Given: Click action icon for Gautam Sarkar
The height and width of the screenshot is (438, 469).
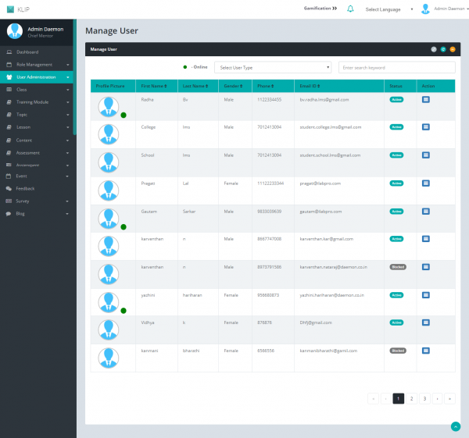Looking at the screenshot, I should 426,211.
